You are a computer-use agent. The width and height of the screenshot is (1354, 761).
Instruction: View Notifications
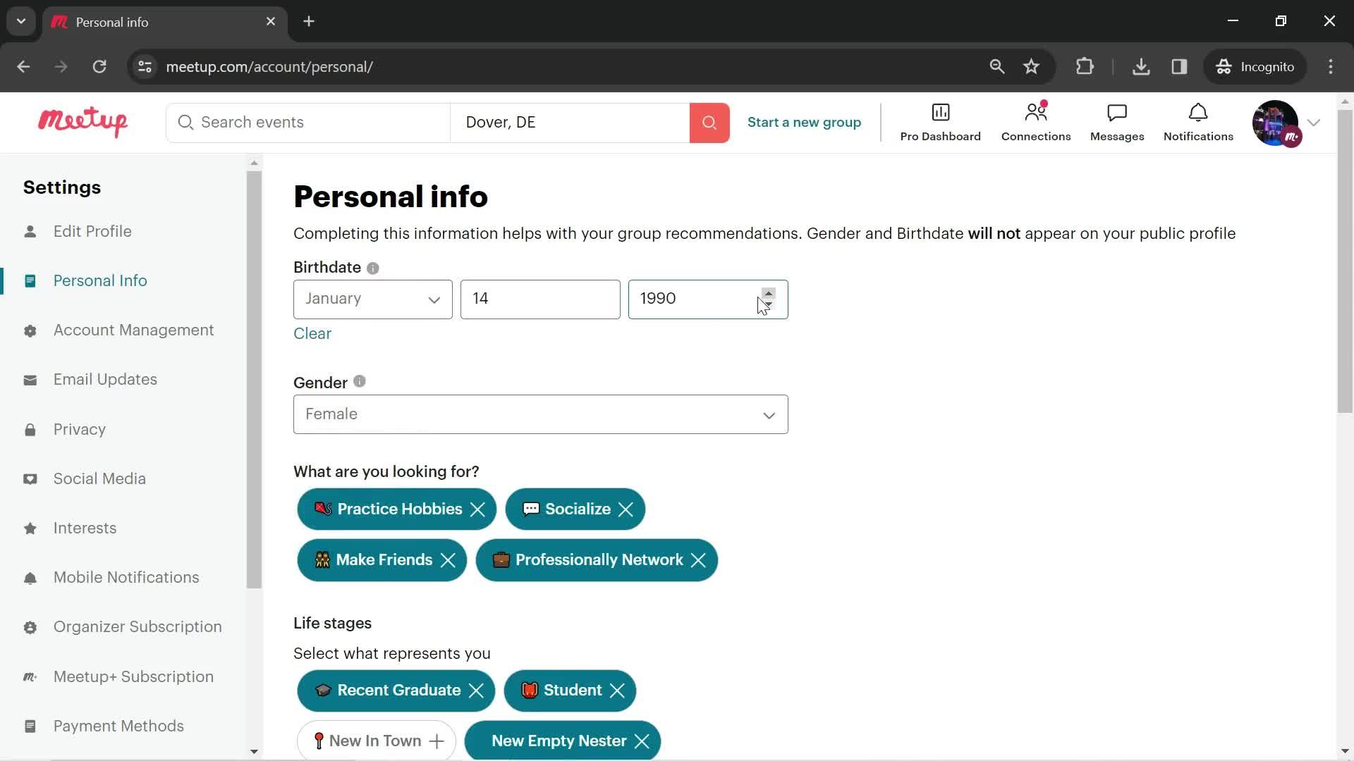[1197, 122]
